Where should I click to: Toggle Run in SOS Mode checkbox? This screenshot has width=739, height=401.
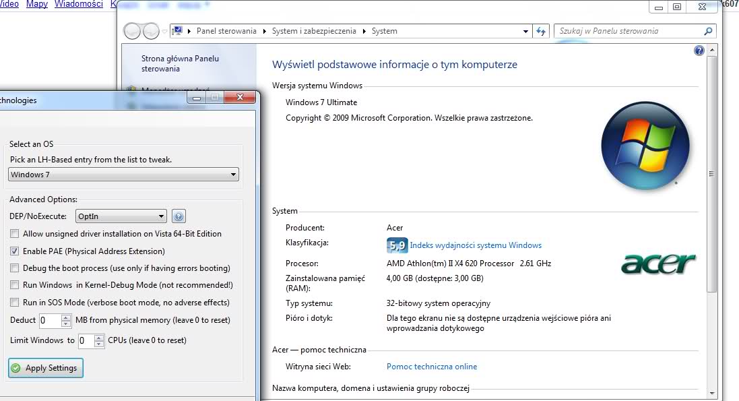[x=15, y=303]
